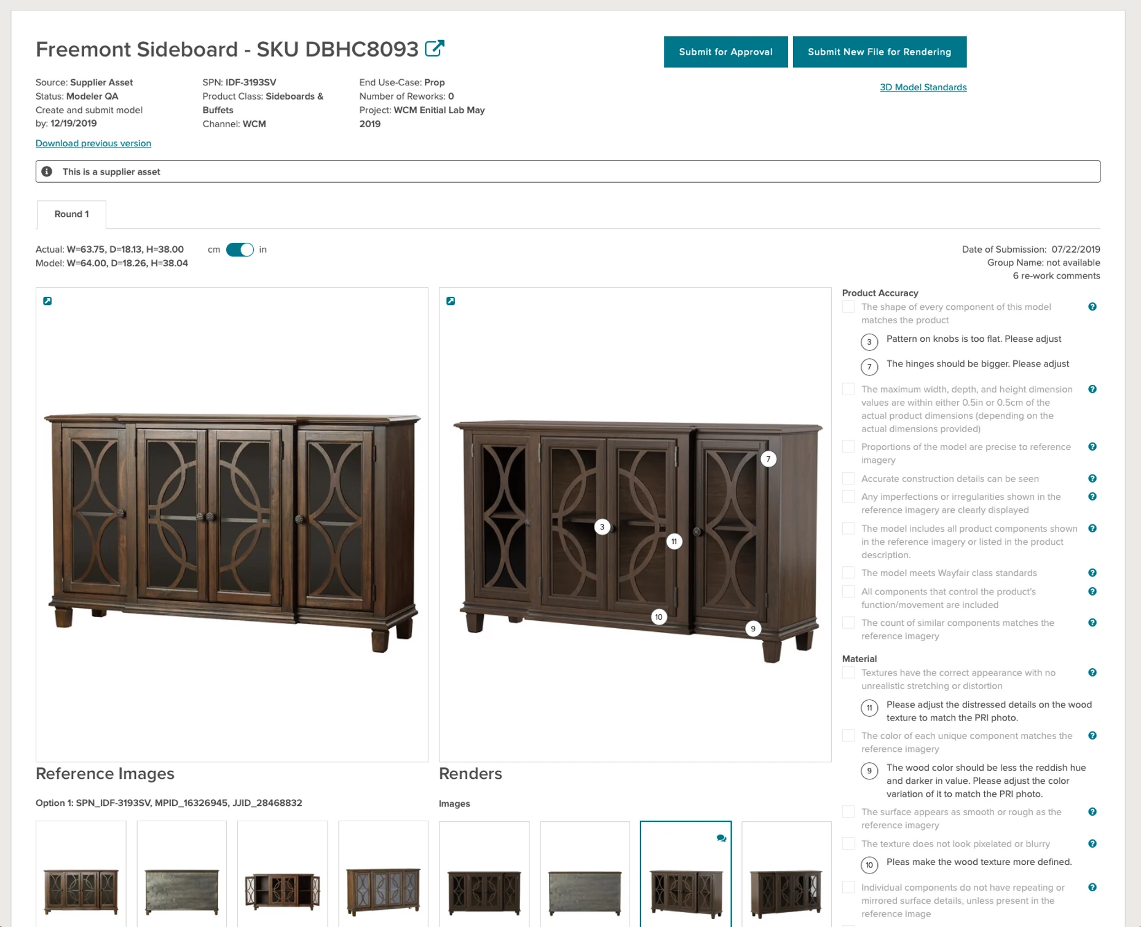1141x927 pixels.
Task: Select the highlighted third render thumbnail
Action: tap(686, 874)
